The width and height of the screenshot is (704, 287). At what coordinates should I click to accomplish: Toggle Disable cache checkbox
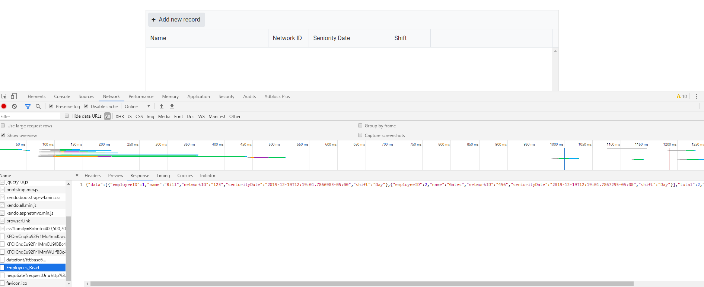[86, 106]
